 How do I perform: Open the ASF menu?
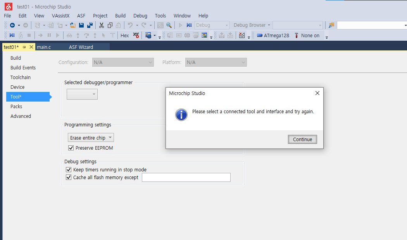pos(81,16)
